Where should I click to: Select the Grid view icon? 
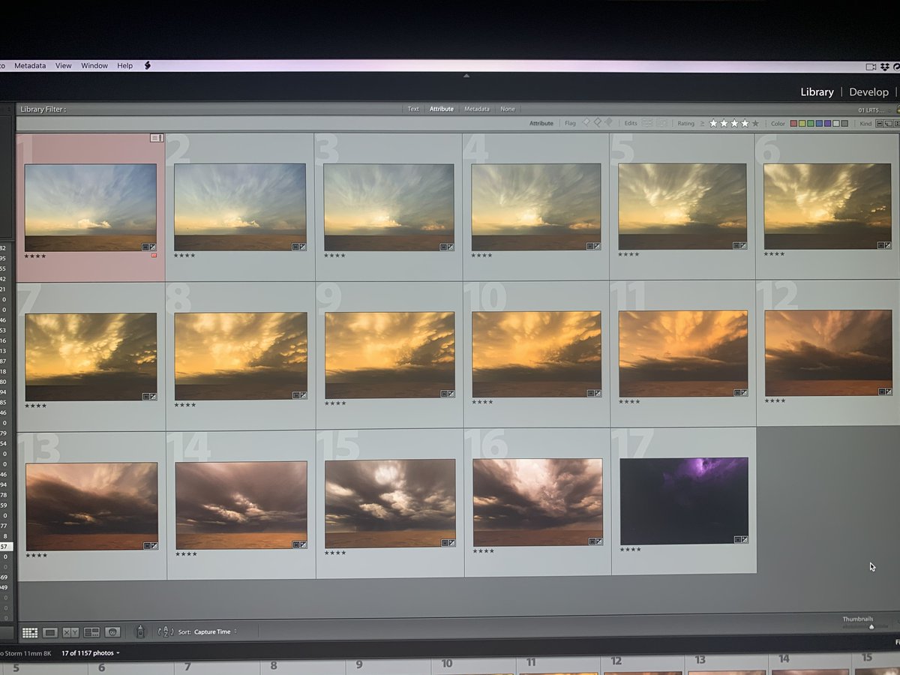click(30, 632)
